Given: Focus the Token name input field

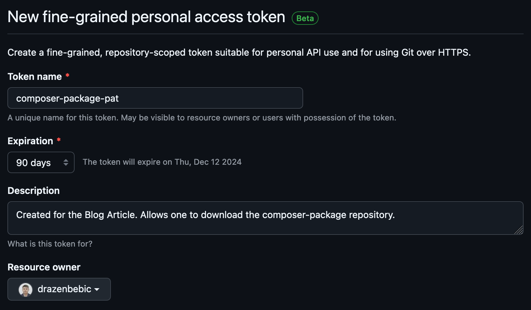Looking at the screenshot, I should (155, 98).
